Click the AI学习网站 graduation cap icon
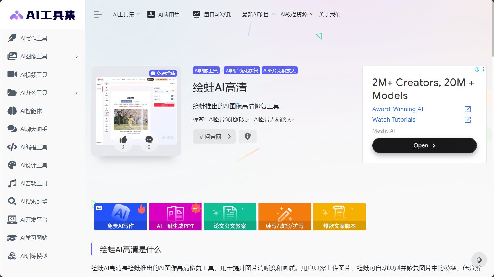This screenshot has height=277, width=494. coord(12,238)
